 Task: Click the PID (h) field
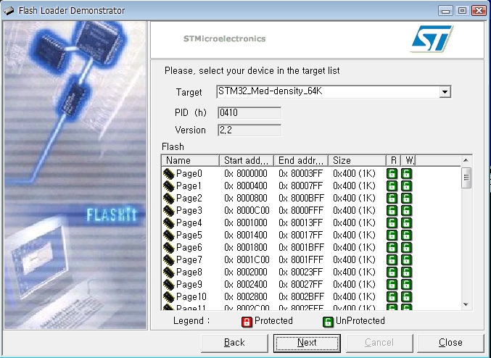[249, 112]
